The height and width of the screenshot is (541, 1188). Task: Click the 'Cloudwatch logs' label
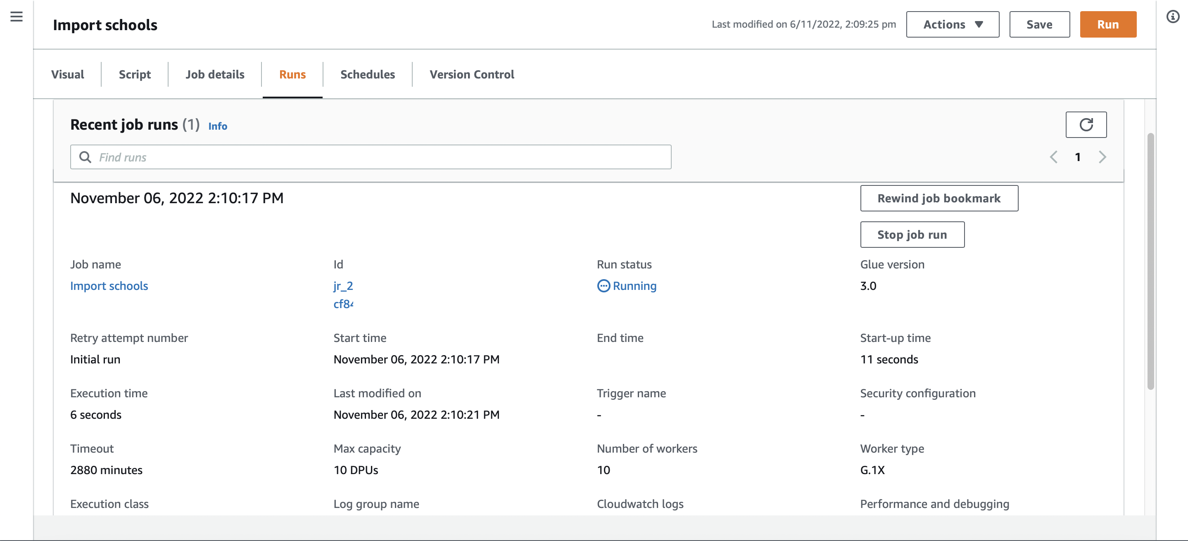tap(640, 504)
